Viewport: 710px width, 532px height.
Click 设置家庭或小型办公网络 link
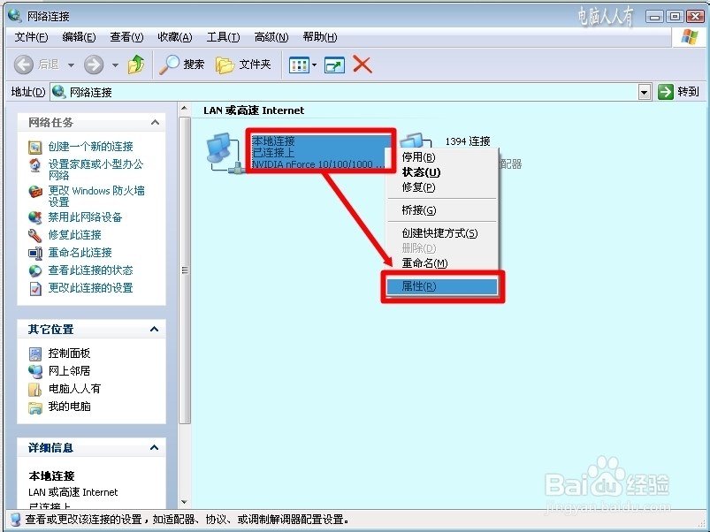95,170
